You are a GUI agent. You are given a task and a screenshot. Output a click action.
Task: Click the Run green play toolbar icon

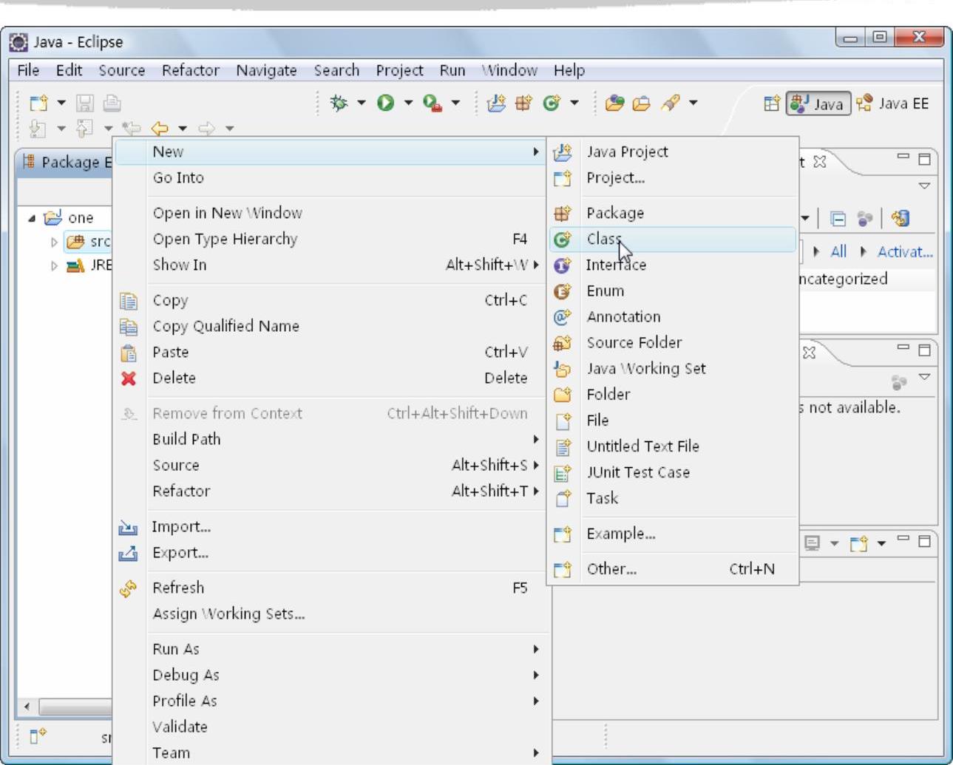coord(385,103)
